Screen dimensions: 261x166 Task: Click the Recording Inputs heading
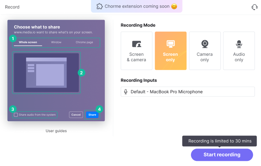[139, 80]
